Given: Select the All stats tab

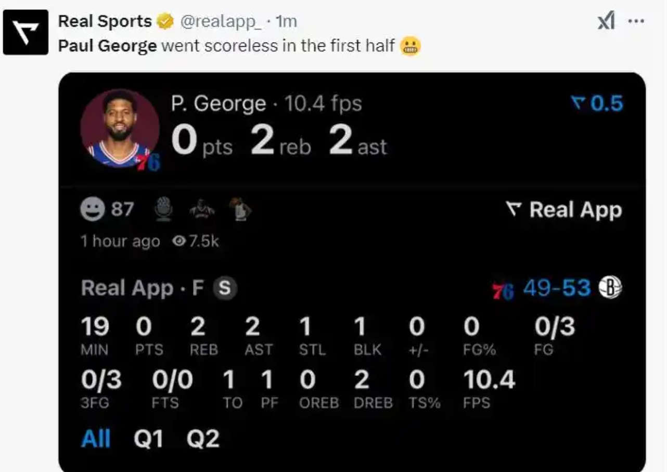Looking at the screenshot, I should pos(96,439).
